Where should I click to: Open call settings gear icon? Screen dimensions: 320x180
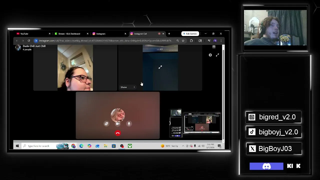(210, 55)
